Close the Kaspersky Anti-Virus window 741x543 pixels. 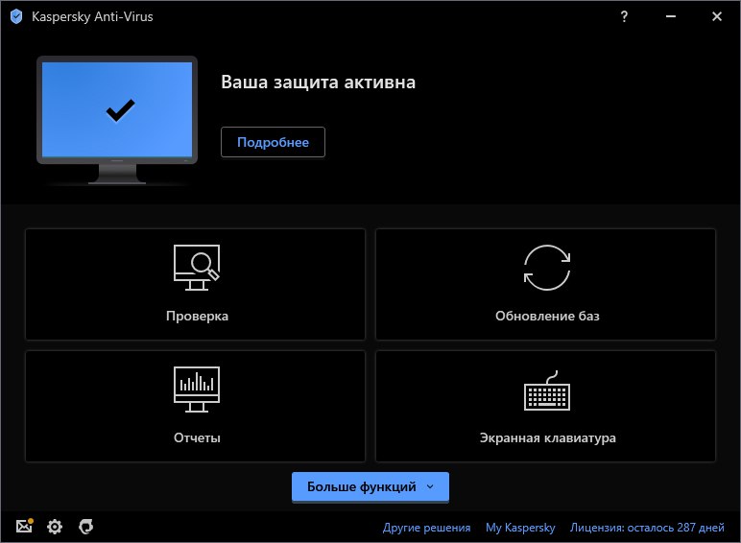pos(717,16)
